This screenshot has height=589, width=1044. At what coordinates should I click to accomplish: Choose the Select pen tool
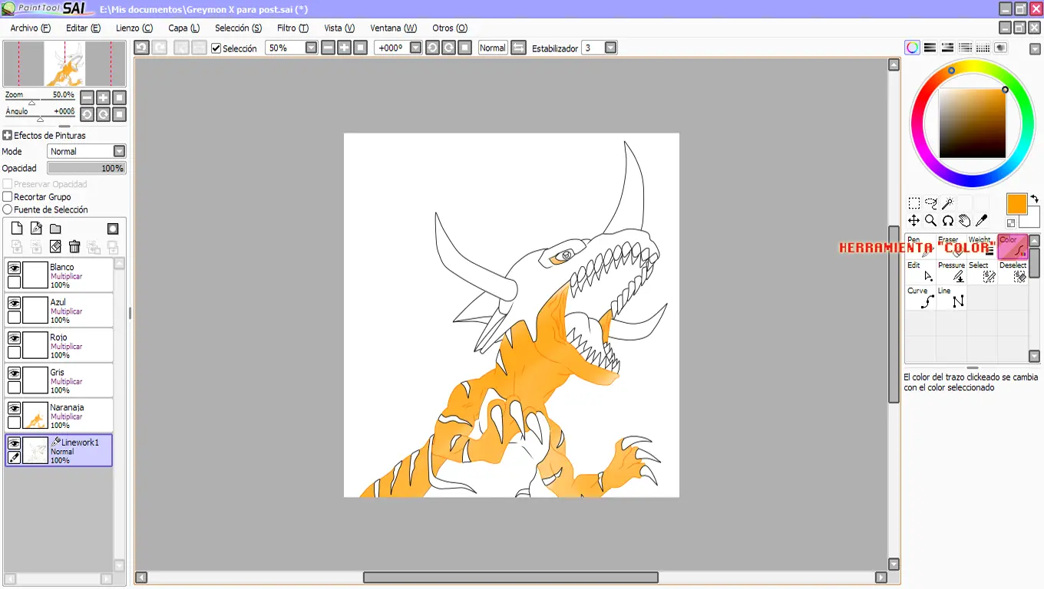pyautogui.click(x=982, y=272)
